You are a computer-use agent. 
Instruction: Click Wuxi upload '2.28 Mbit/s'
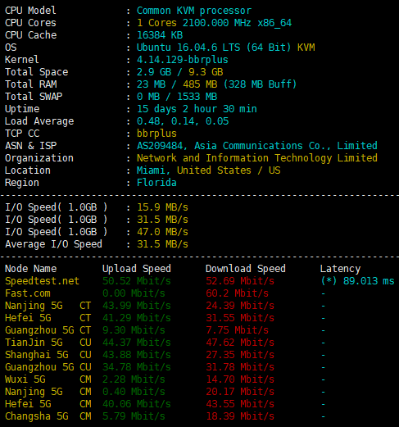click(x=134, y=379)
